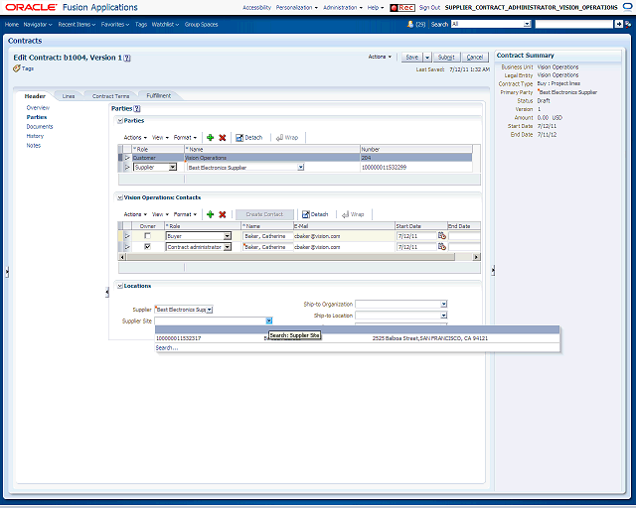Screen dimensions: 636x508
Task: Click the chat bubble icon top right
Action: click(627, 7)
